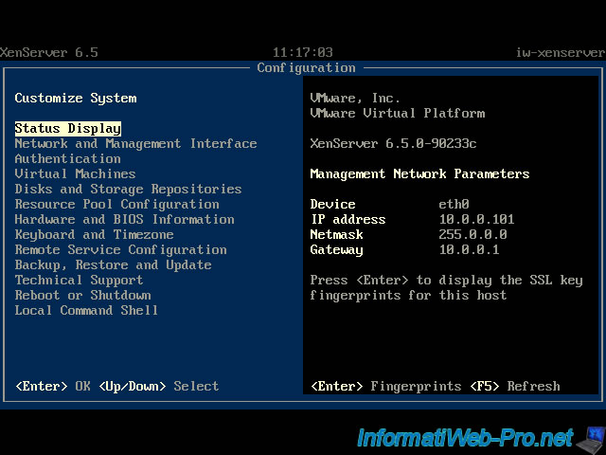The height and width of the screenshot is (455, 606).
Task: Click the VMware, Inc. vendor line
Action: click(355, 98)
